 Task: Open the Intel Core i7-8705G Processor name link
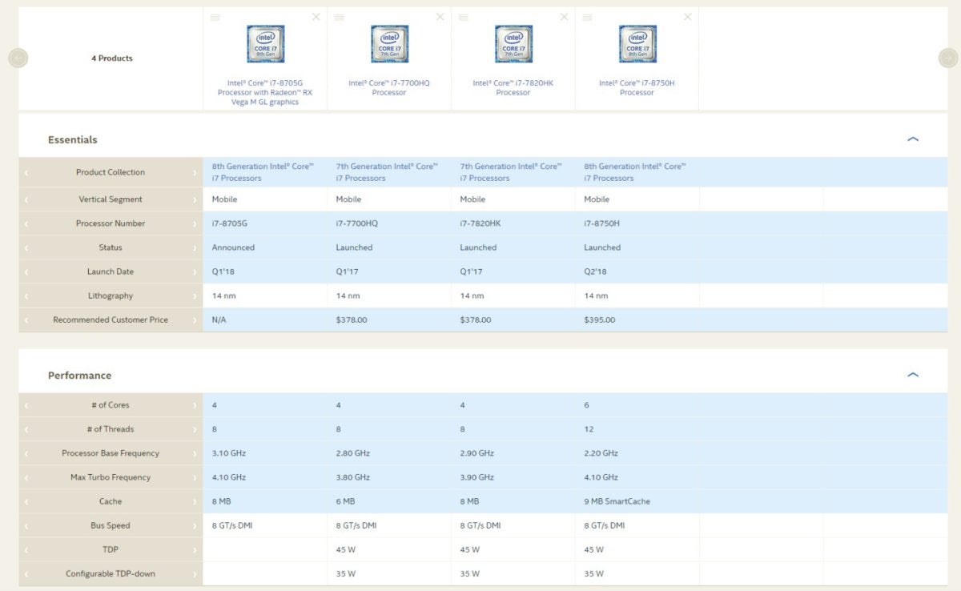coord(265,92)
